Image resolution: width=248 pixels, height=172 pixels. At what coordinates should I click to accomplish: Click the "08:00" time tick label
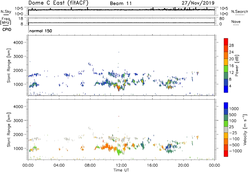(90, 165)
